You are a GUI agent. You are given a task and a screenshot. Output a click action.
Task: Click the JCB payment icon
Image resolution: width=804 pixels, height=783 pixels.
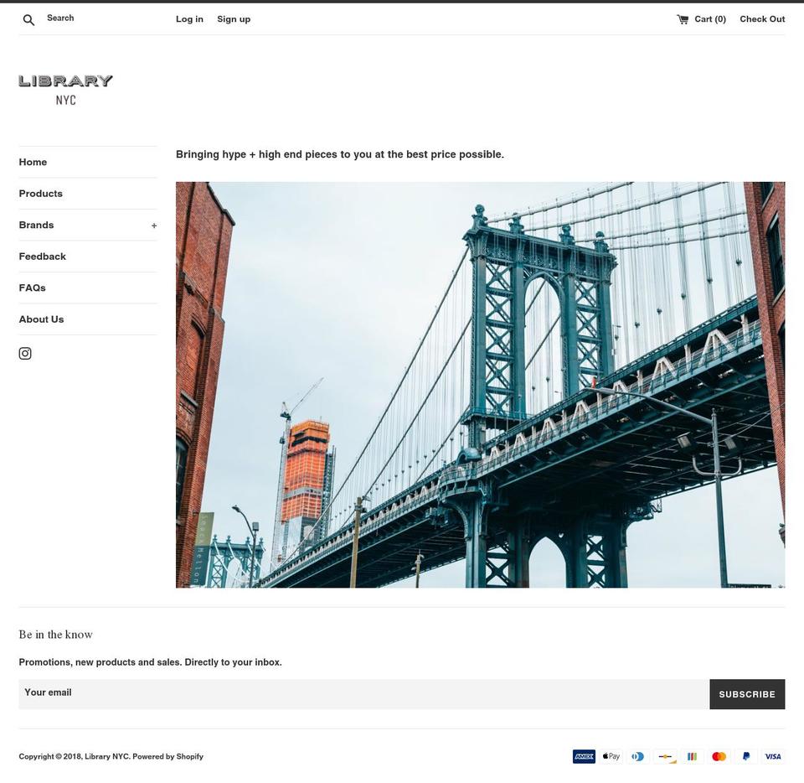coord(693,756)
